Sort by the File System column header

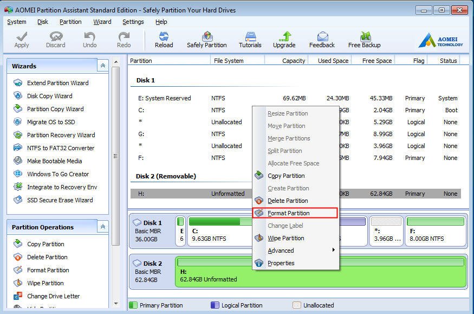(x=238, y=61)
